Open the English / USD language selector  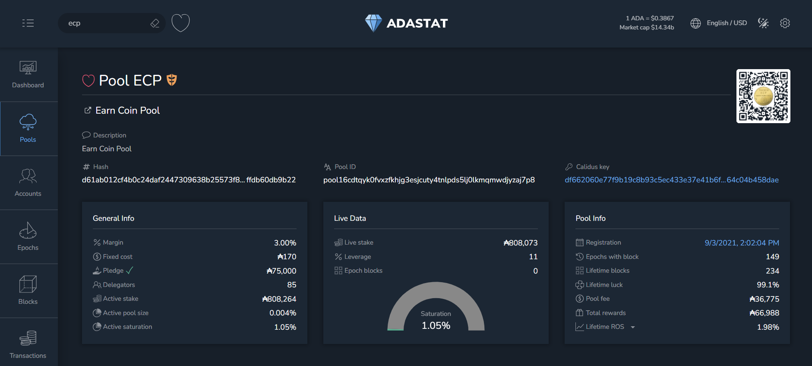[x=719, y=23]
